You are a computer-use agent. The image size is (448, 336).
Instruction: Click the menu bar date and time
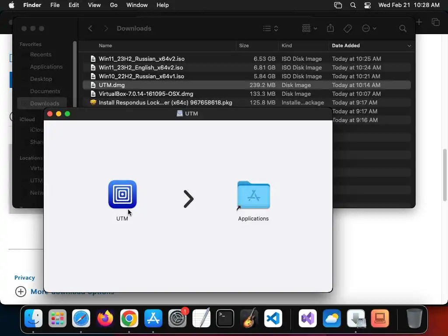click(x=409, y=5)
